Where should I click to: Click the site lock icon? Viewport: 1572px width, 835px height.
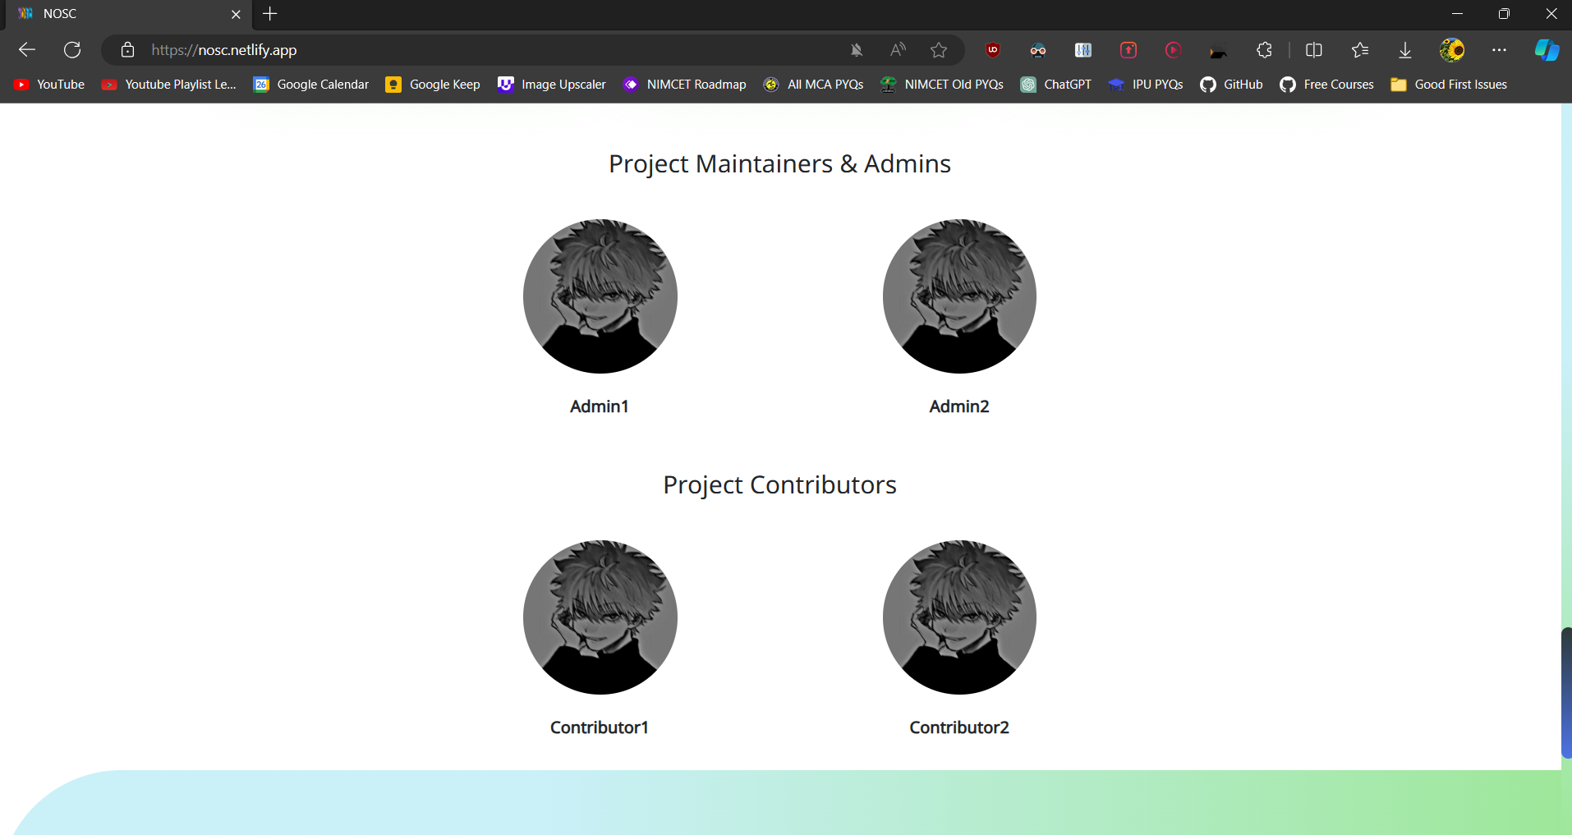[x=126, y=50]
